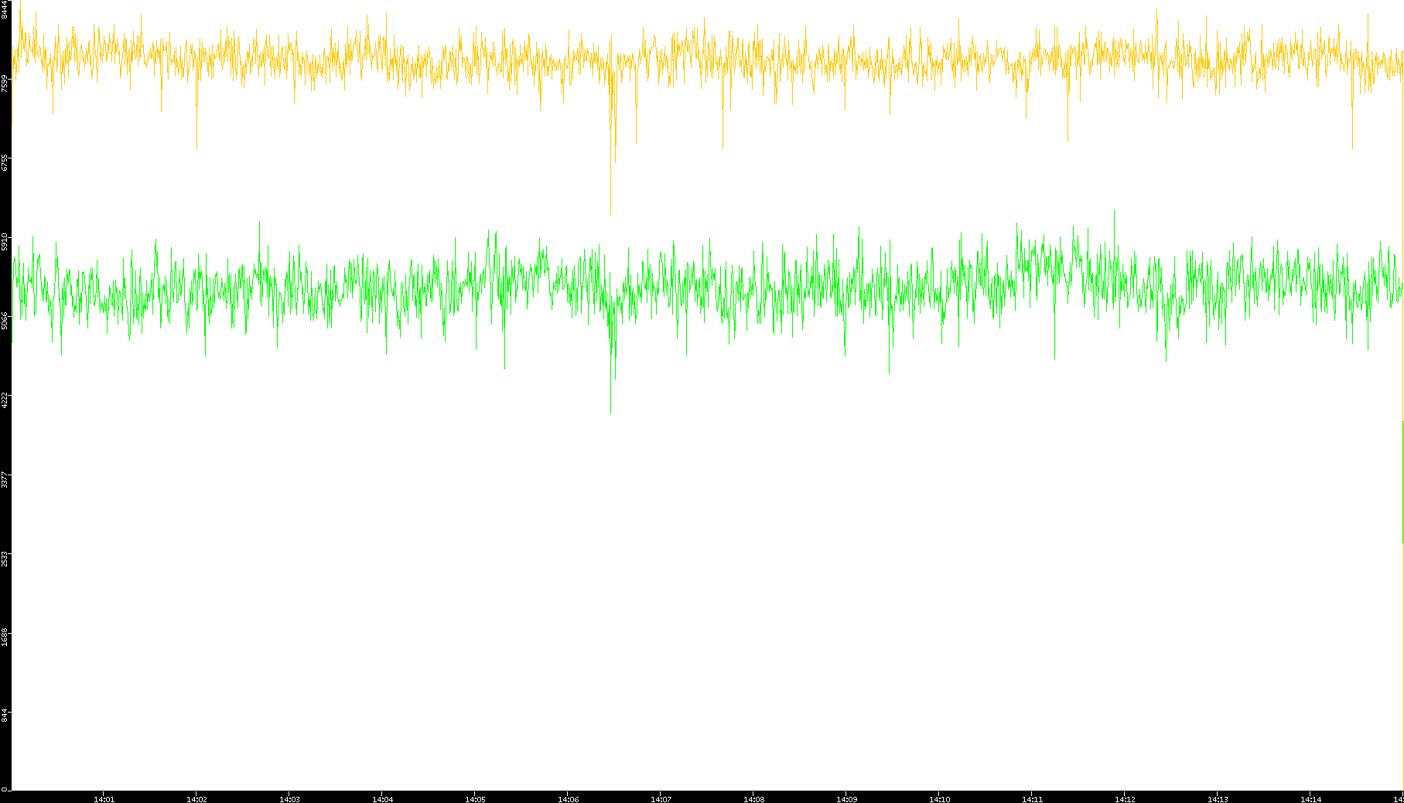Select the 14:07 time label
This screenshot has height=803, width=1404.
pyautogui.click(x=661, y=799)
